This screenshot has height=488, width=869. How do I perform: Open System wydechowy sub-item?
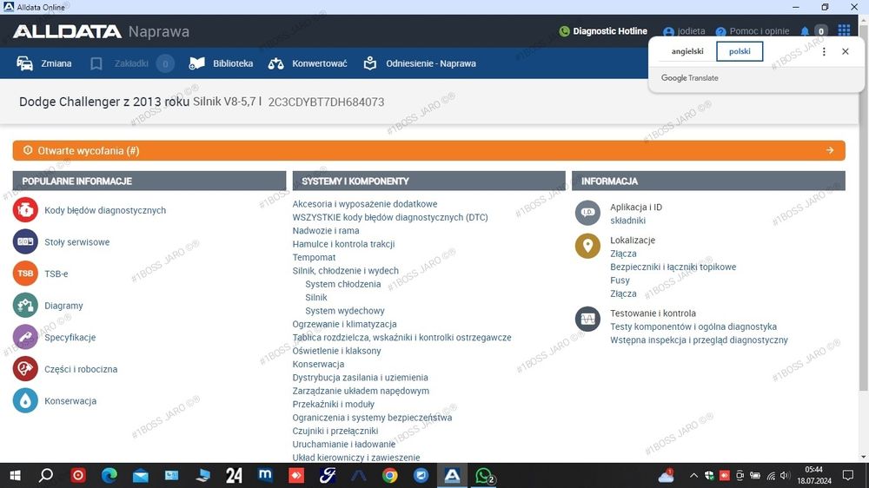[345, 311]
